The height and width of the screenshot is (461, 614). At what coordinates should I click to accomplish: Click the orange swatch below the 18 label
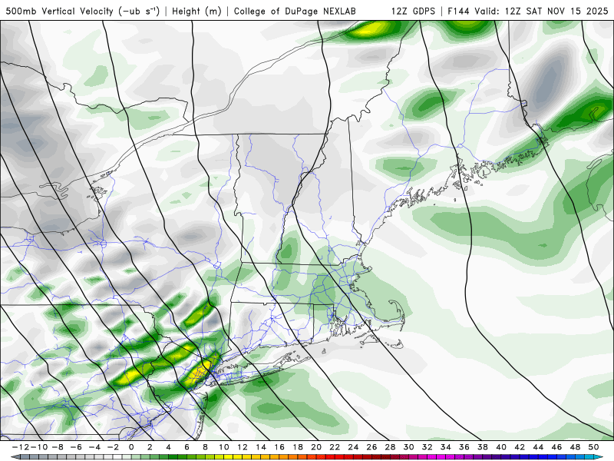click(302, 457)
